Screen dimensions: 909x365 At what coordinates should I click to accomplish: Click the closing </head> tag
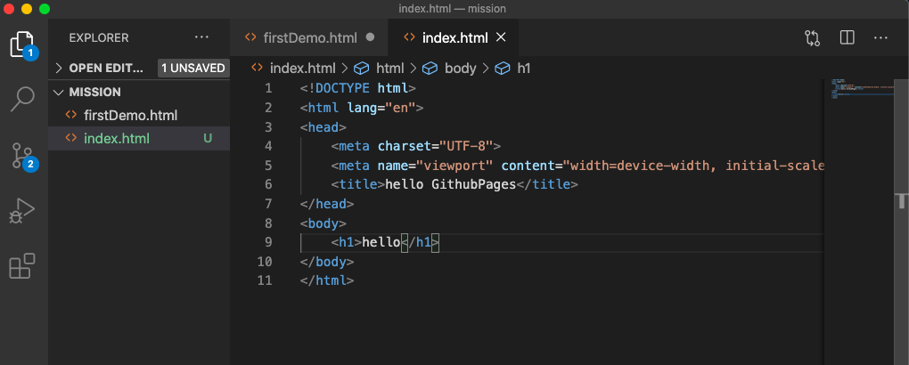(327, 204)
